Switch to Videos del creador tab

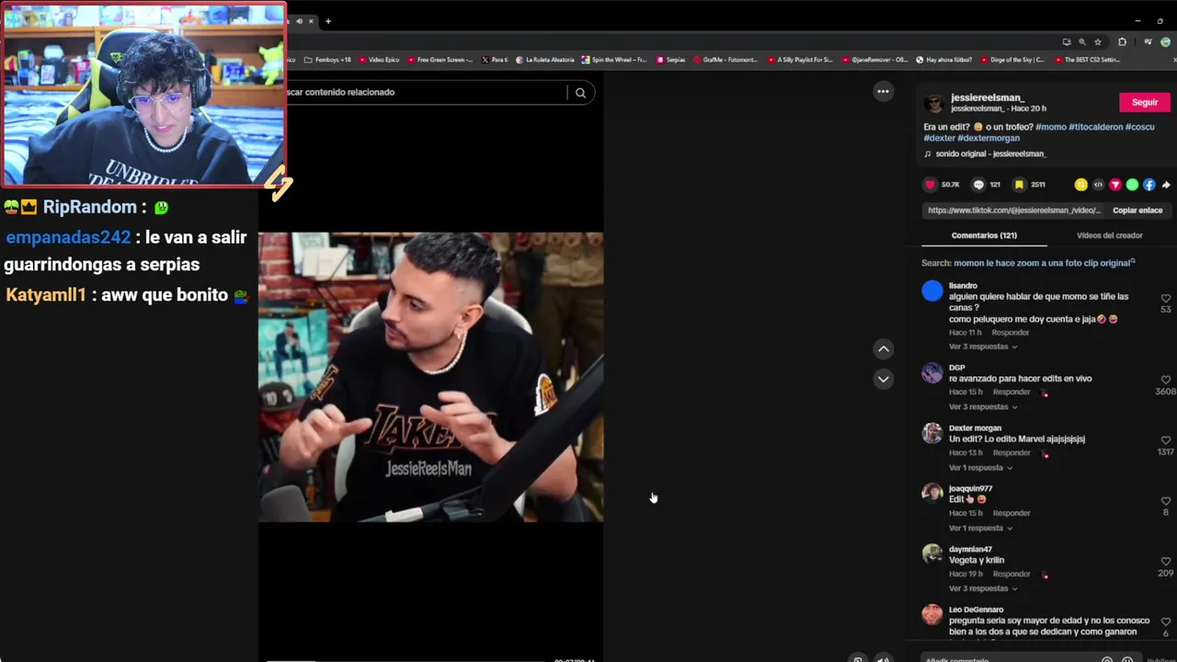[x=1109, y=235]
